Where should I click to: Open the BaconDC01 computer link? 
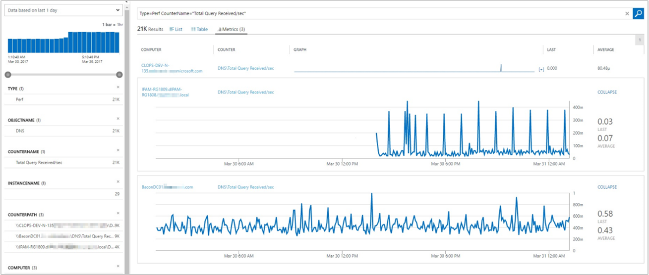click(167, 187)
